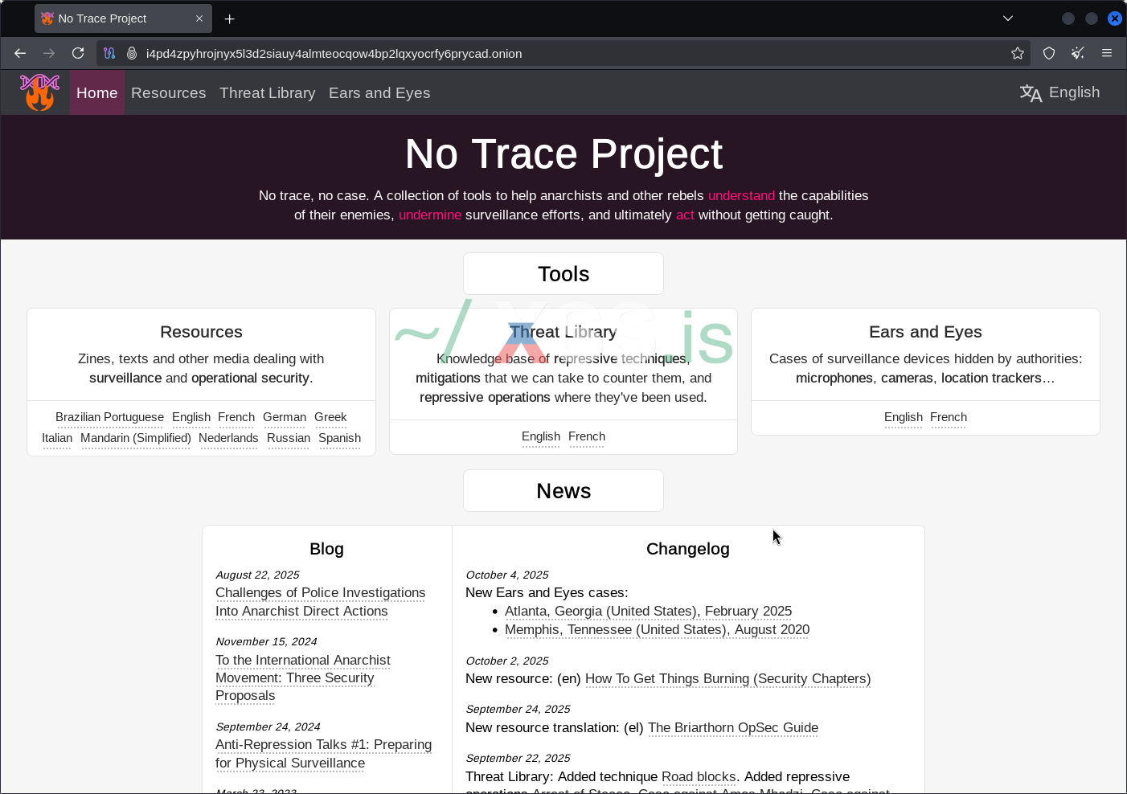1127x794 pixels.
Task: Open the Blog heading
Action: (x=326, y=549)
